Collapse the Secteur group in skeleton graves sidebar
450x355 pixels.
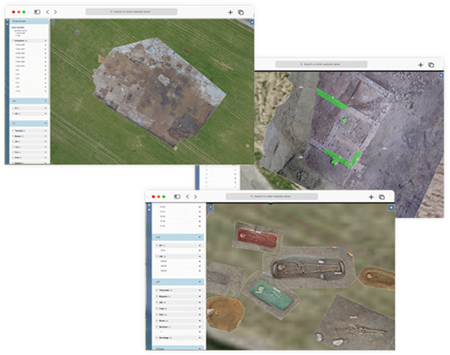[156, 327]
